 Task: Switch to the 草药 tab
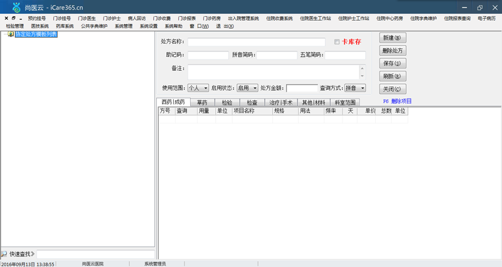pos(202,102)
